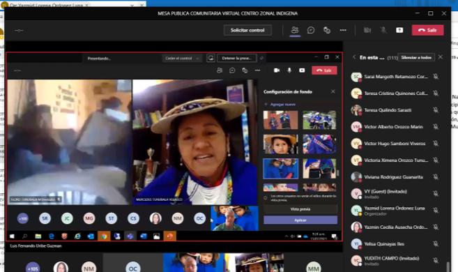This screenshot has height=272, width=458.
Task: Select participant YUDITH CAMPO (Invitado)
Action: tap(396, 260)
